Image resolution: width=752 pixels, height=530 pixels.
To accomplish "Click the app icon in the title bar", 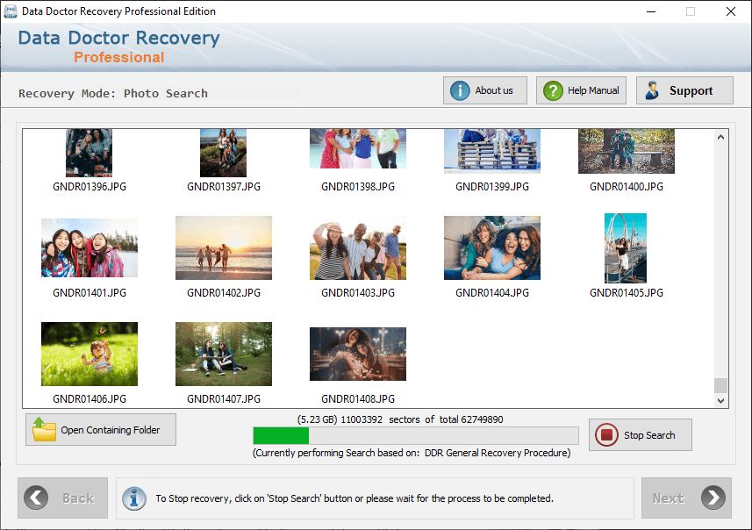I will point(10,11).
